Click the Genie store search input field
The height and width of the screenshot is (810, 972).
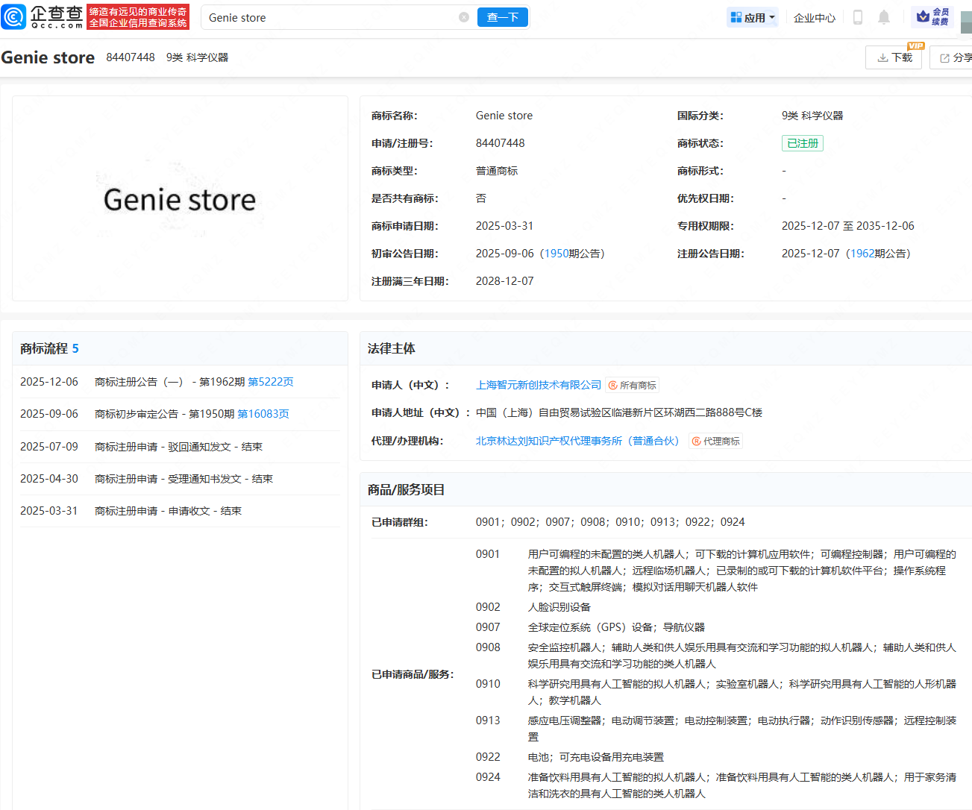tap(328, 17)
